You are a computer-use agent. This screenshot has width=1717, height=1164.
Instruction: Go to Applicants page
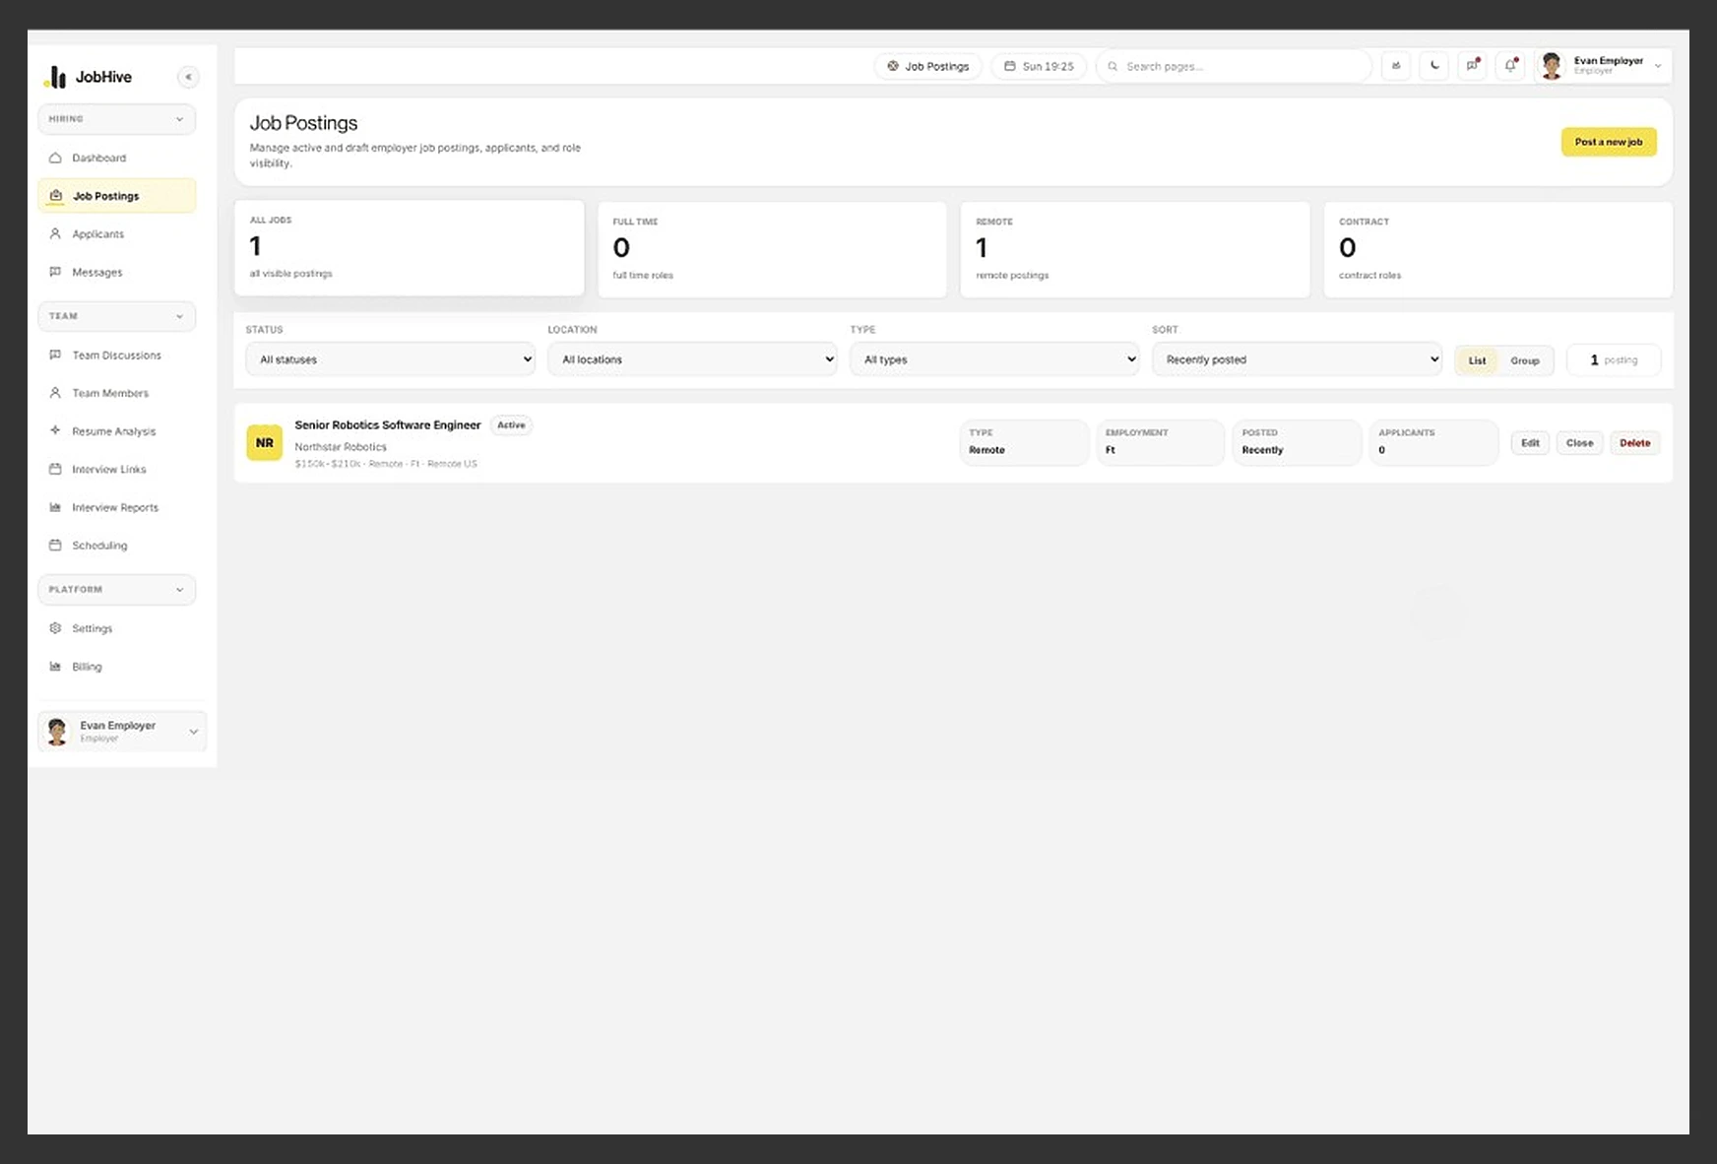pos(116,234)
